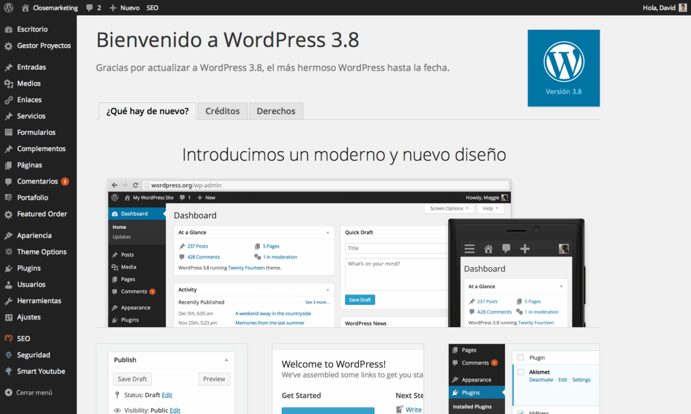Select the ¿Qué hay de nuevo? tab
This screenshot has width=691, height=414.
click(147, 111)
